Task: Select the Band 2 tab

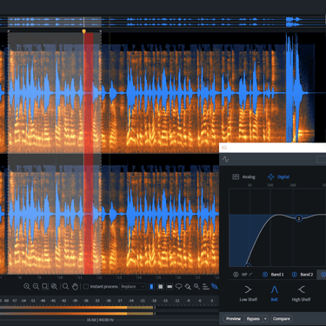Action: point(307,275)
